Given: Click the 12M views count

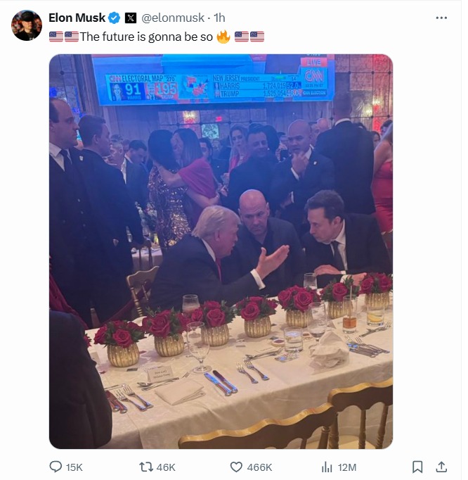Looking at the screenshot, I should coord(347,467).
